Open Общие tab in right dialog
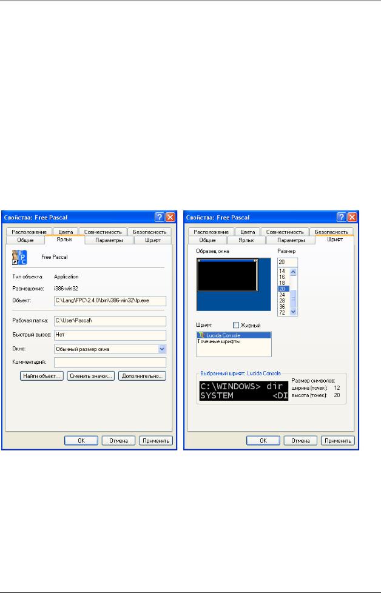The height and width of the screenshot is (593, 381). [x=207, y=240]
